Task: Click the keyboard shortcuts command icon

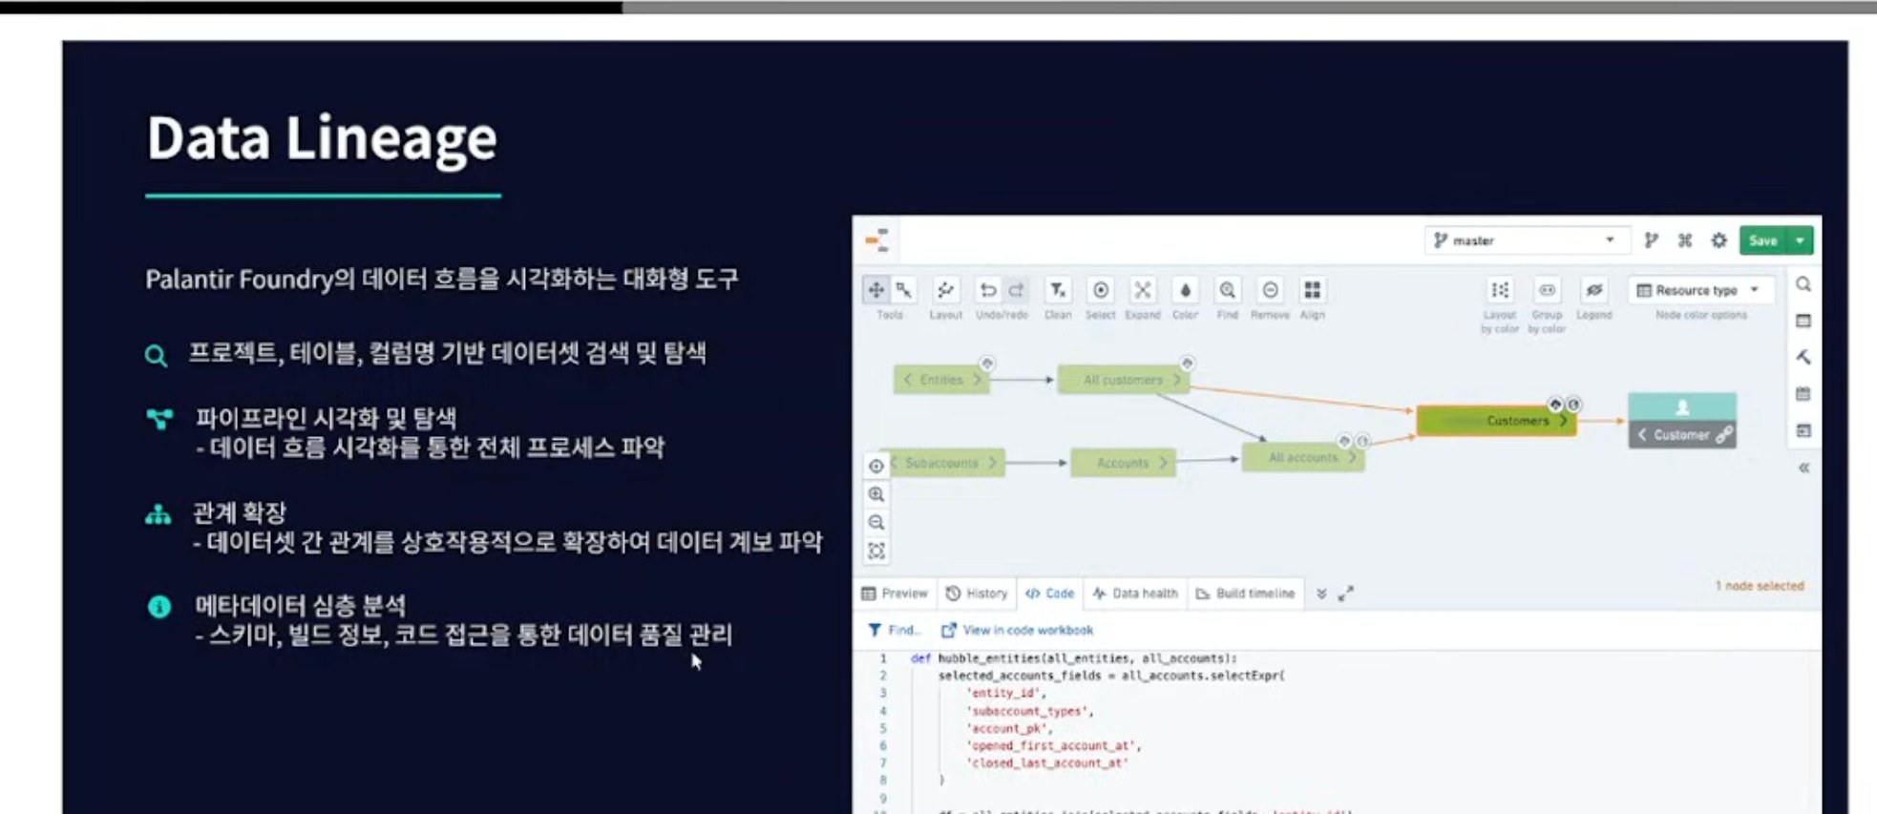Action: (x=1685, y=240)
